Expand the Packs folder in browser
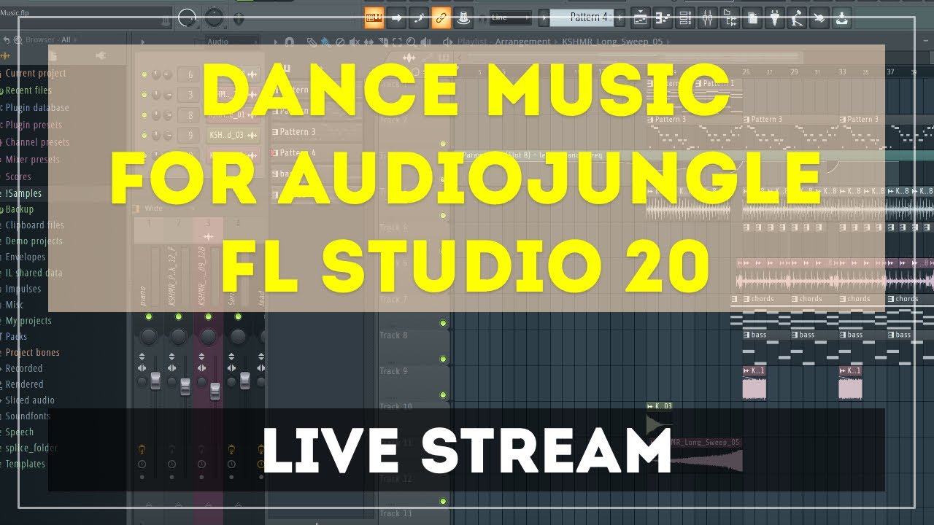This screenshot has height=525, width=934. [x=16, y=336]
